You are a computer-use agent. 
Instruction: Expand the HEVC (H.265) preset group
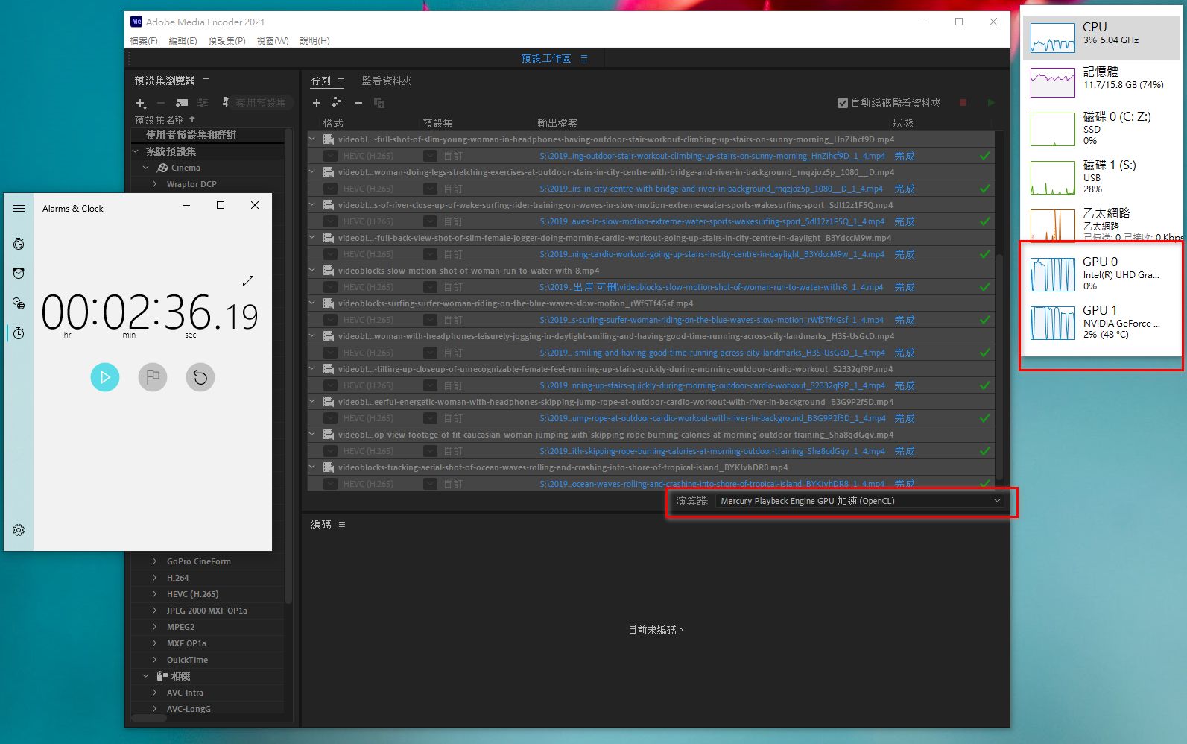[x=154, y=594]
